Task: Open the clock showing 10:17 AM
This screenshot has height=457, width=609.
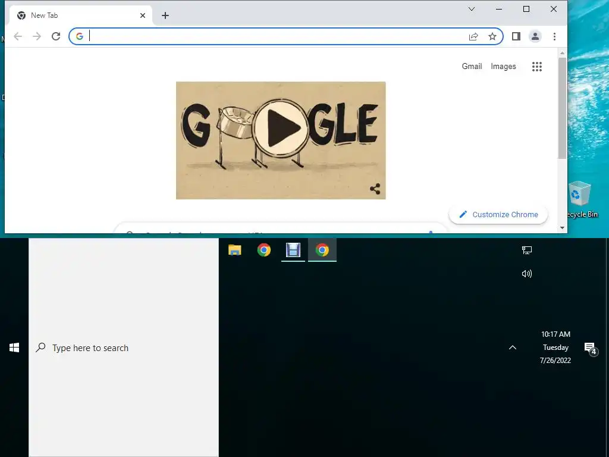Action: pos(555,347)
